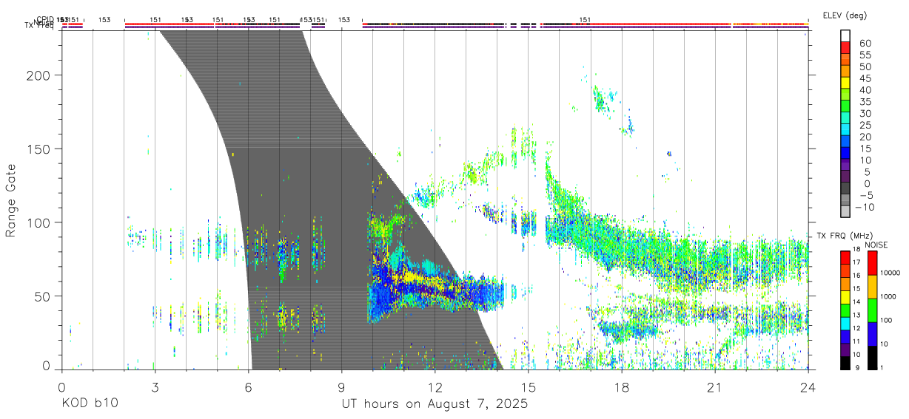Click the '-10' label on ELEV colorbar
The width and height of the screenshot is (909, 419).
[863, 208]
